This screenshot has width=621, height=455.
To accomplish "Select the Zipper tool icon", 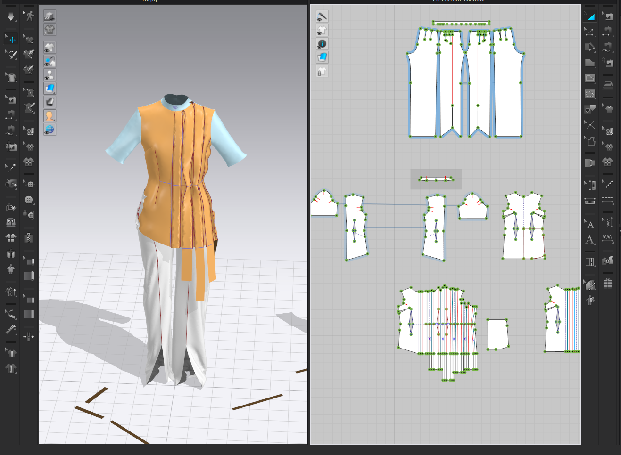I will pyautogui.click(x=29, y=237).
